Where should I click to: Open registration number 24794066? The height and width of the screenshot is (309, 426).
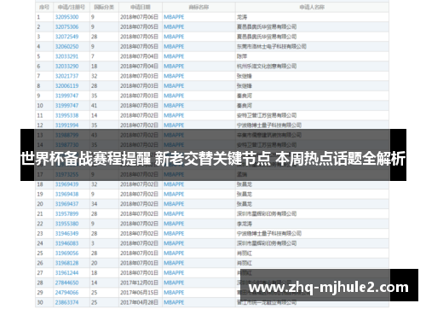click(66, 293)
